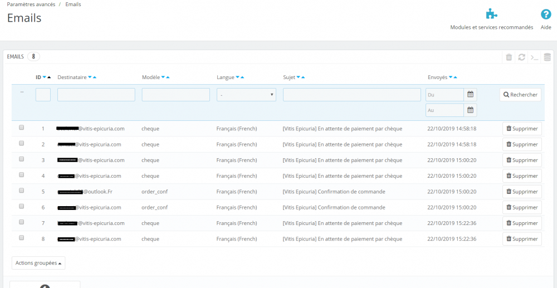Focus the Destinataire filter field
This screenshot has height=288, width=557.
click(x=96, y=95)
